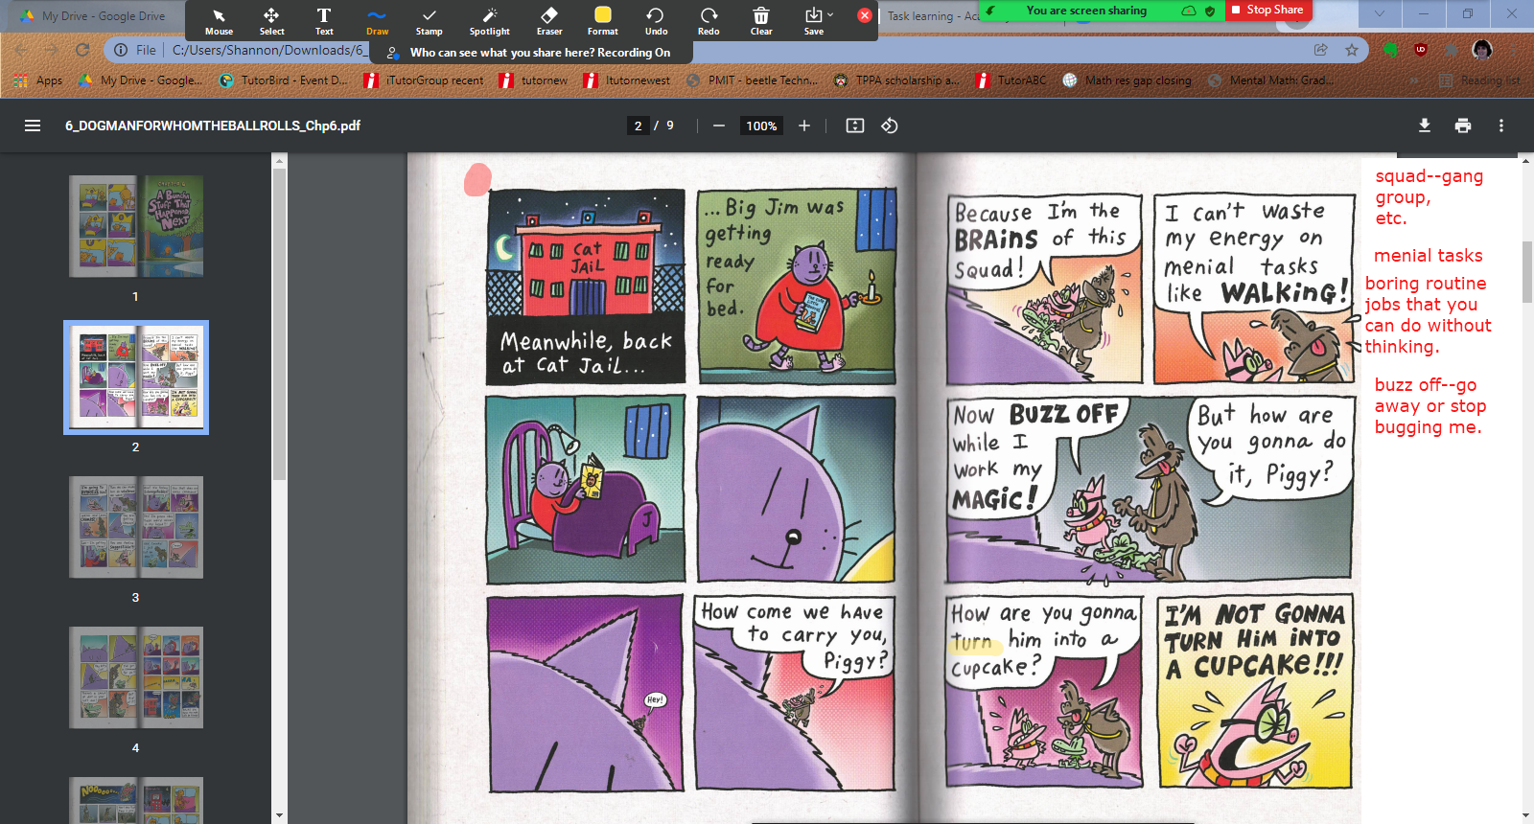Open the Stamp annotation tool
The image size is (1534, 824).
pos(429,20)
